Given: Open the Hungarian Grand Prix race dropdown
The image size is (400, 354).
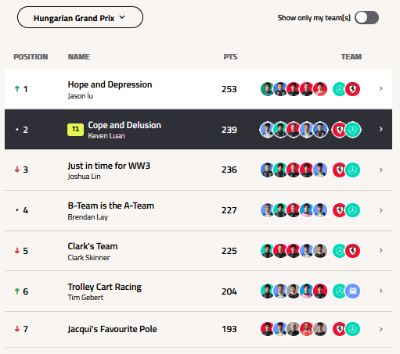Looking at the screenshot, I should 80,17.
